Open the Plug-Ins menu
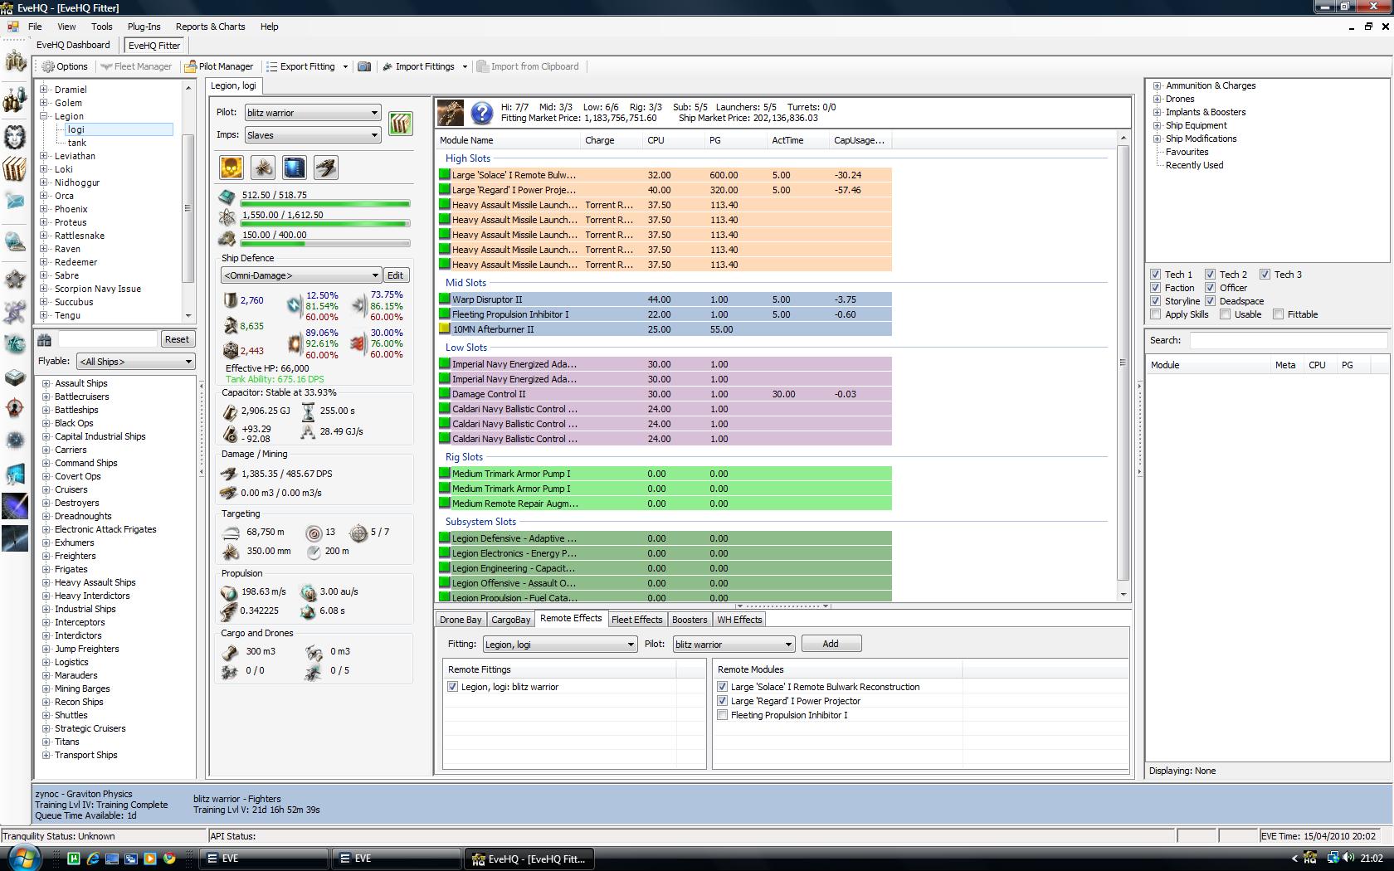 click(144, 27)
